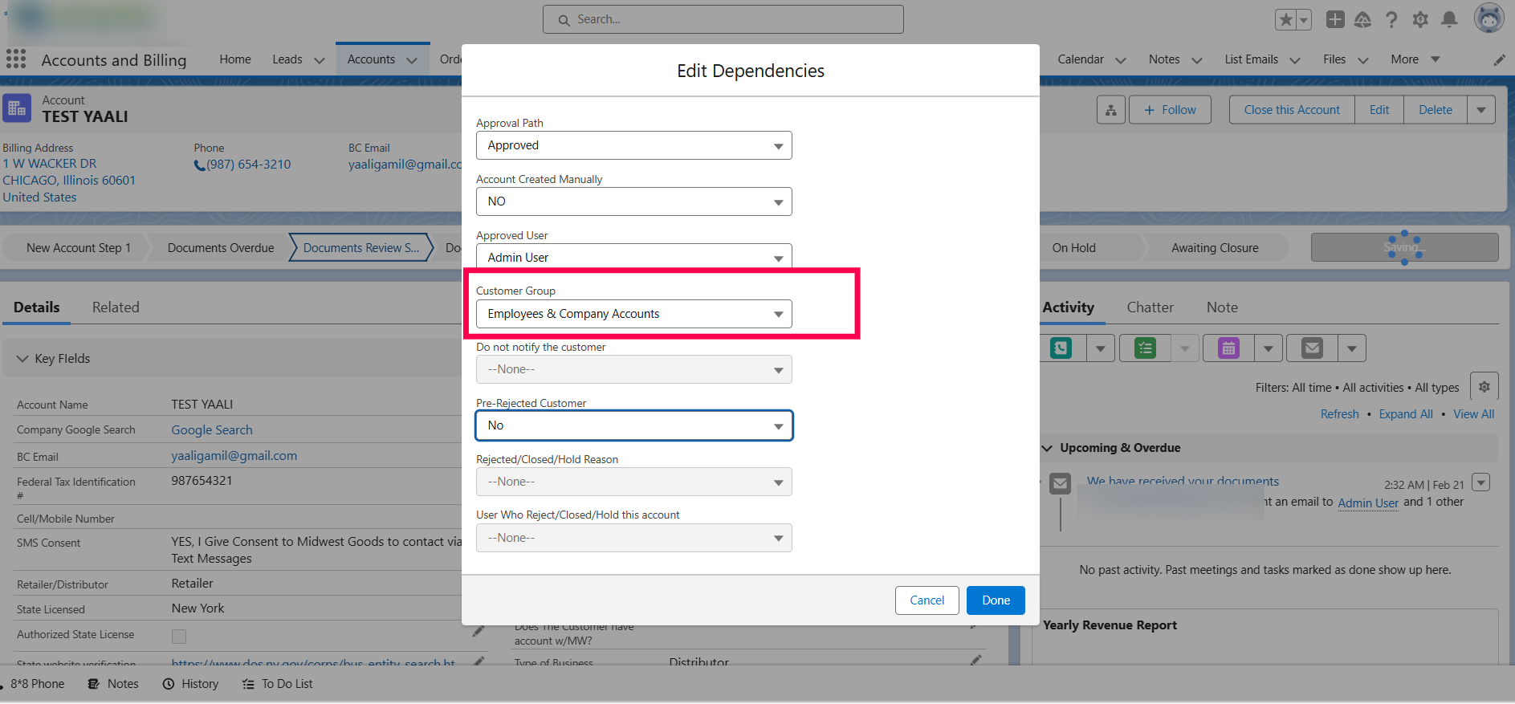Toggle the Authorized State License checkbox
The height and width of the screenshot is (704, 1515).
179,636
